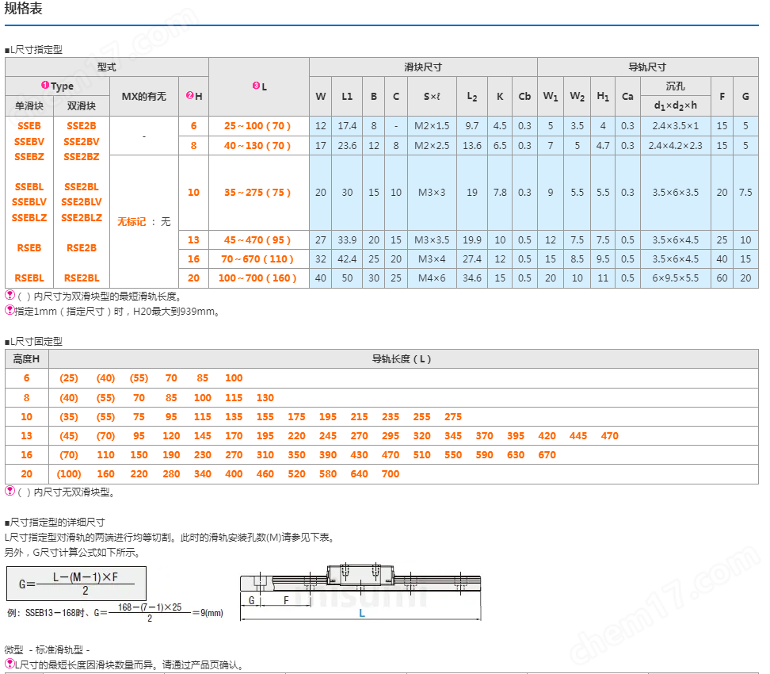The image size is (770, 674).
Task: Select the SSEBLV type code
Action: click(x=29, y=202)
